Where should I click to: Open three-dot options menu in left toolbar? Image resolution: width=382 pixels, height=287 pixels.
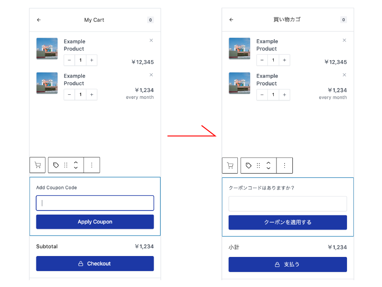point(91,165)
